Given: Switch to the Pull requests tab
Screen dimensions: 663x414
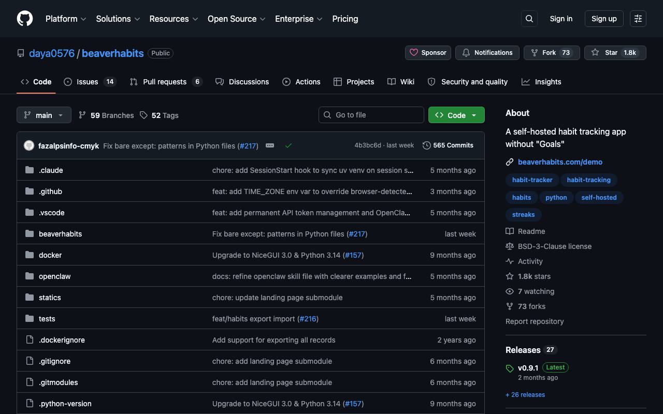Looking at the screenshot, I should pos(166,82).
